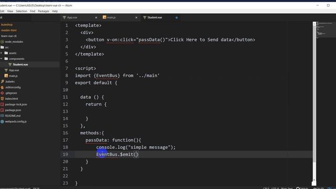
Task: Click 'EventBus.$emit' text on line 19
Action: pos(114,154)
